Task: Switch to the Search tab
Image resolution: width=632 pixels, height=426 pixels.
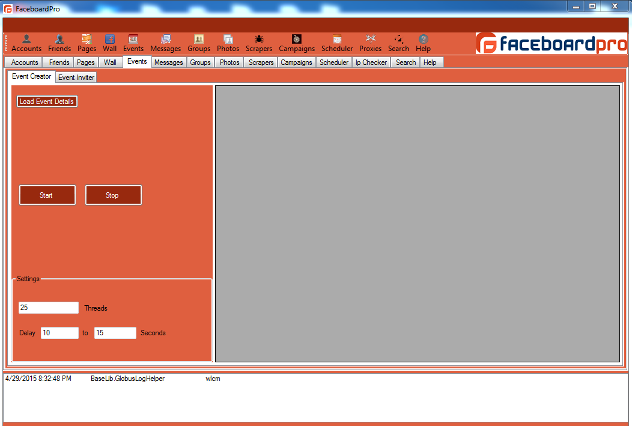Action: pyautogui.click(x=406, y=62)
